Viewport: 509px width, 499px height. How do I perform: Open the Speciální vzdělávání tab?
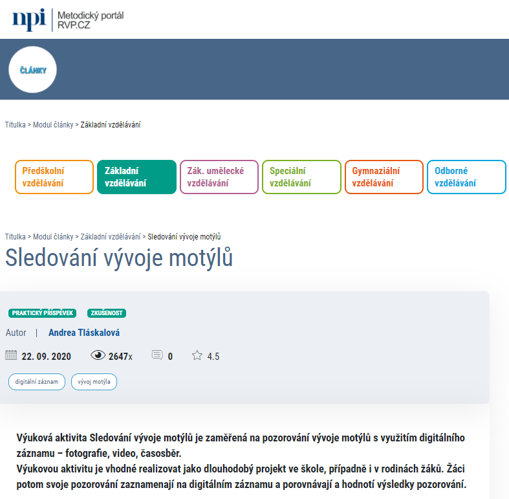point(301,177)
